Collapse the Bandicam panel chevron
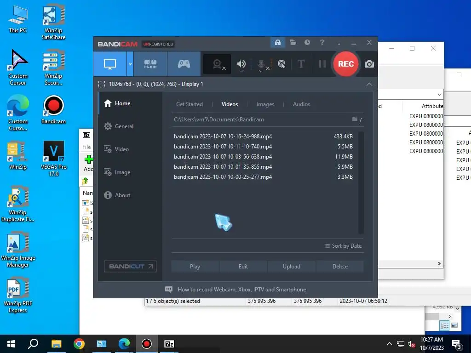 click(369, 85)
